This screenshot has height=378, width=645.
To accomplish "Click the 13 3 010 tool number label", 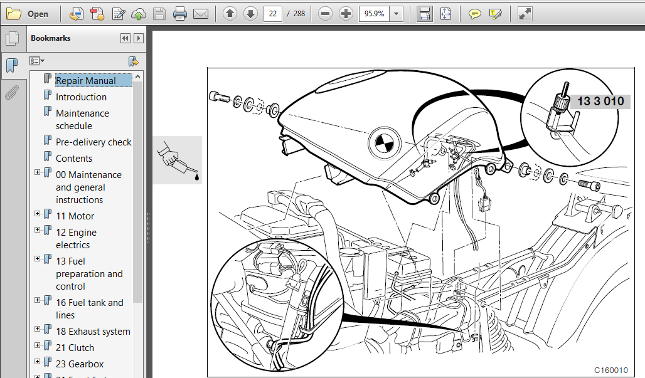I will [x=600, y=101].
